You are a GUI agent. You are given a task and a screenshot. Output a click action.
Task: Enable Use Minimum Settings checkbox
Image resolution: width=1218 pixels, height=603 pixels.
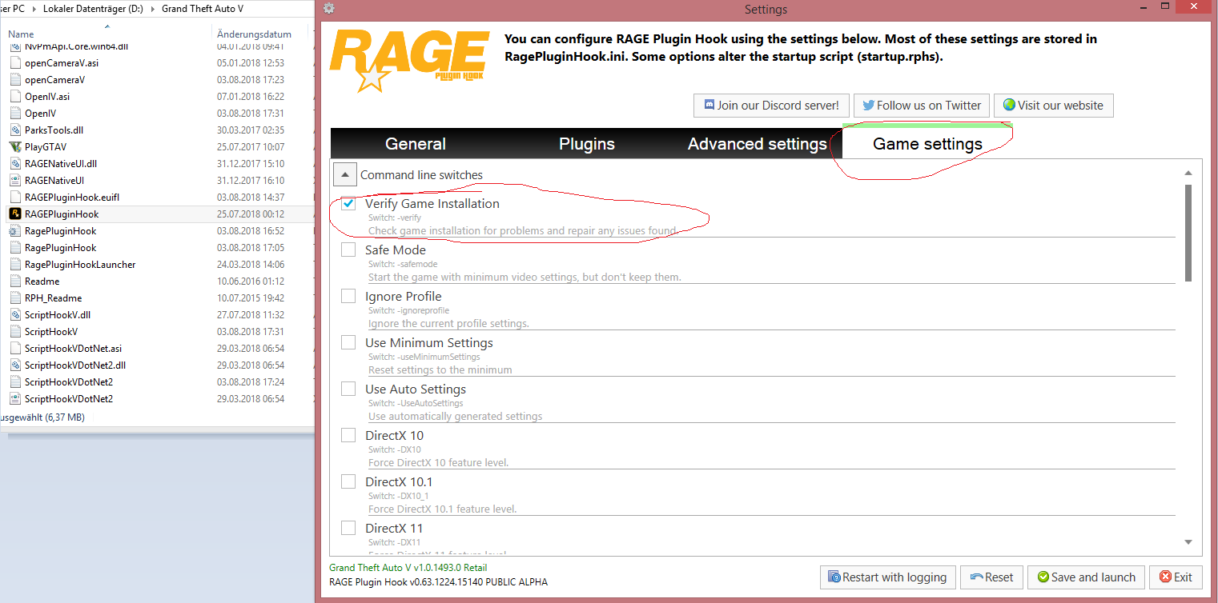(x=348, y=343)
